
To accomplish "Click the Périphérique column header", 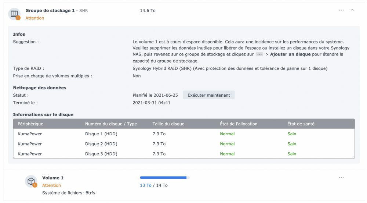I will [x=30, y=124].
